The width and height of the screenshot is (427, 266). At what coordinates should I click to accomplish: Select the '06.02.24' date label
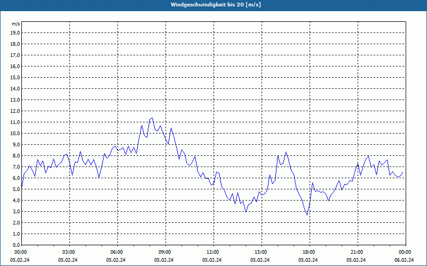tap(404, 260)
